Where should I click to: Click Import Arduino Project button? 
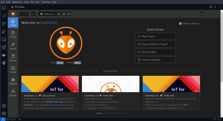click(x=155, y=44)
